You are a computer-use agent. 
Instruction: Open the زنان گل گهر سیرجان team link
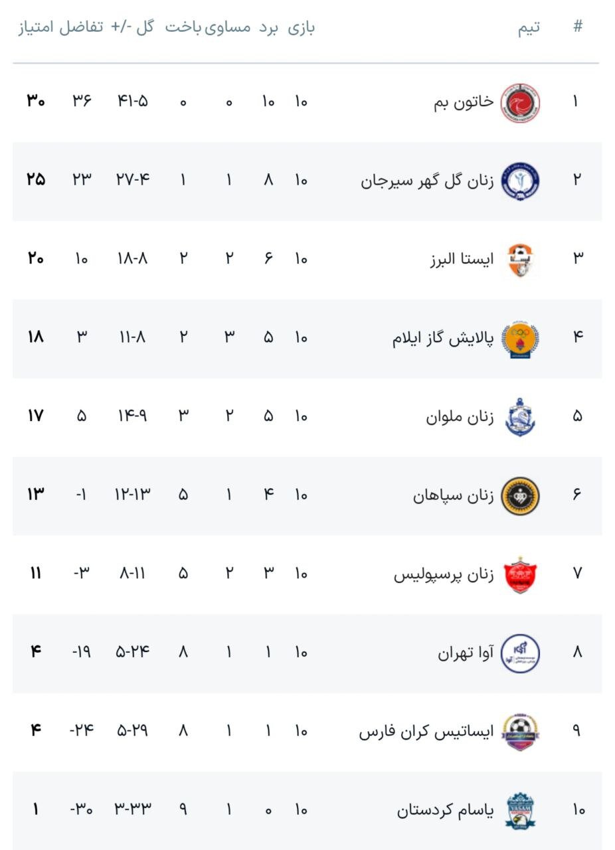coord(427,181)
